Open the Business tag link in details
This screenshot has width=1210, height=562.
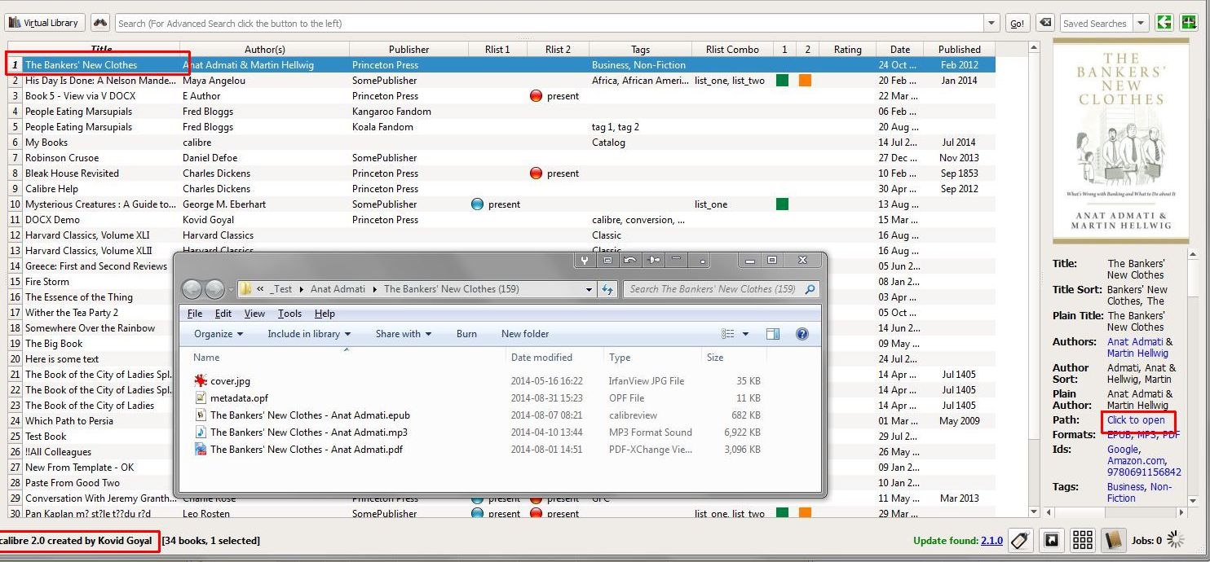point(1125,487)
